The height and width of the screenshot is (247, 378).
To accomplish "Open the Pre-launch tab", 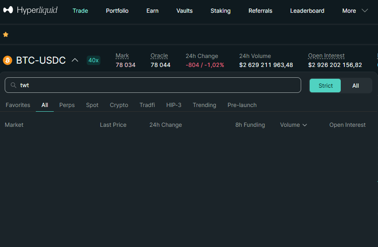I will point(242,105).
